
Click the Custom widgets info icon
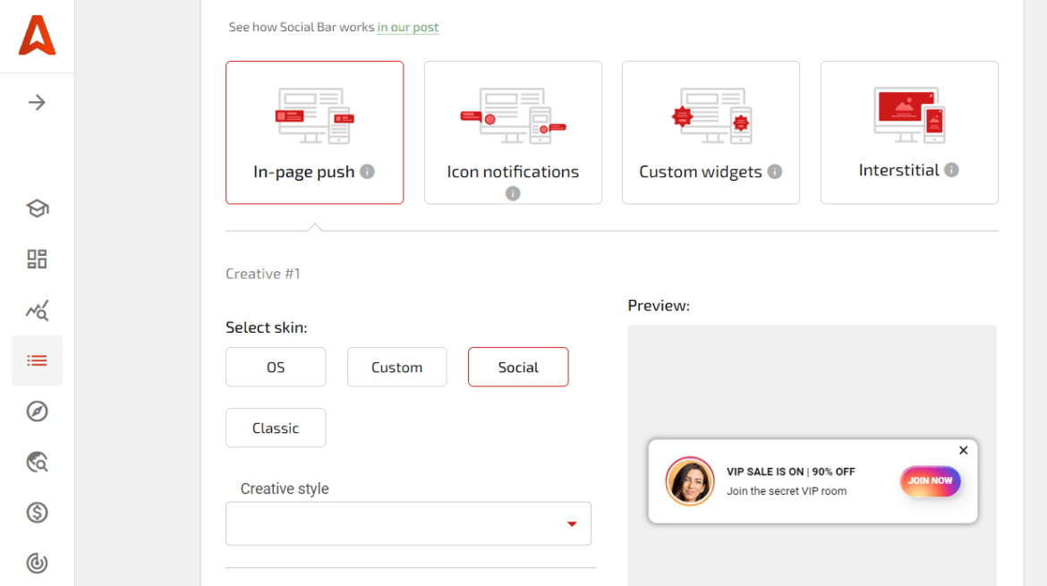click(775, 170)
